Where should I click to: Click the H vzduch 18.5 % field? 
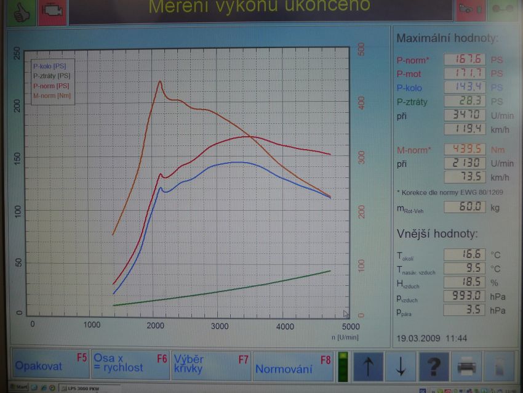465,282
